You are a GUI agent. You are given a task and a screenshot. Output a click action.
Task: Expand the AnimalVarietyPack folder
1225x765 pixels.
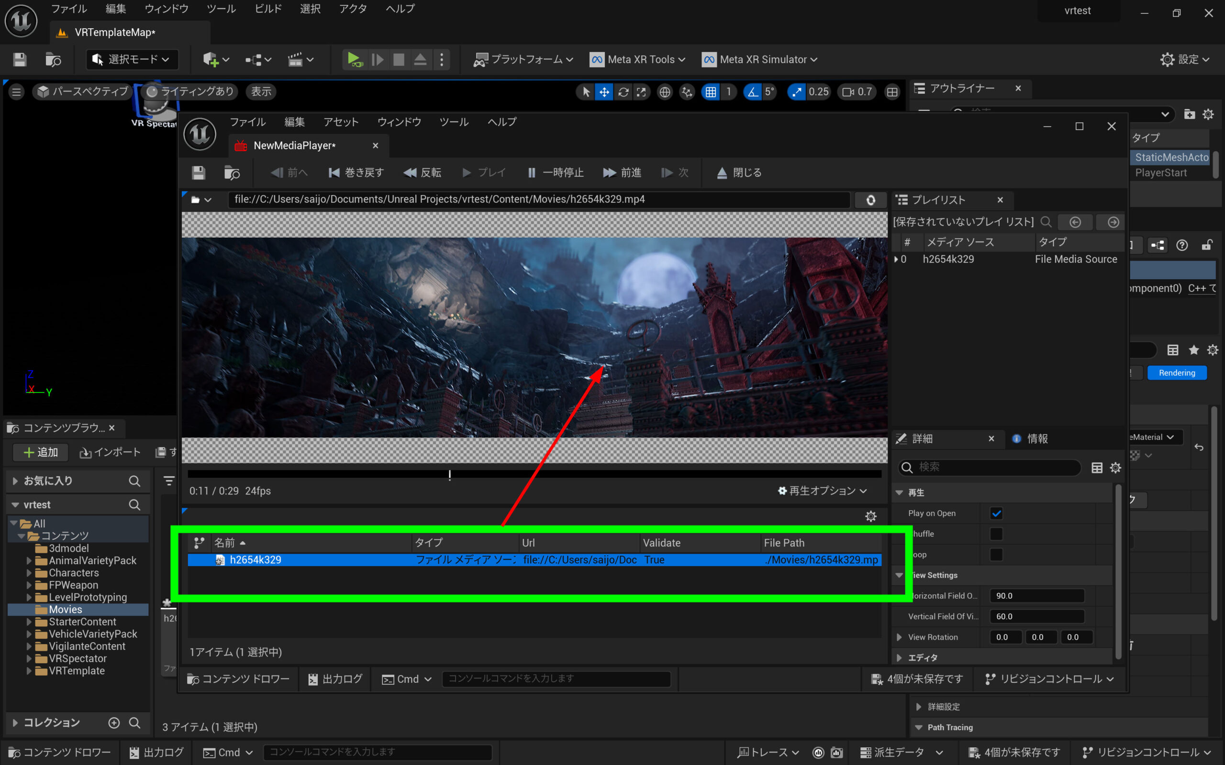point(29,560)
